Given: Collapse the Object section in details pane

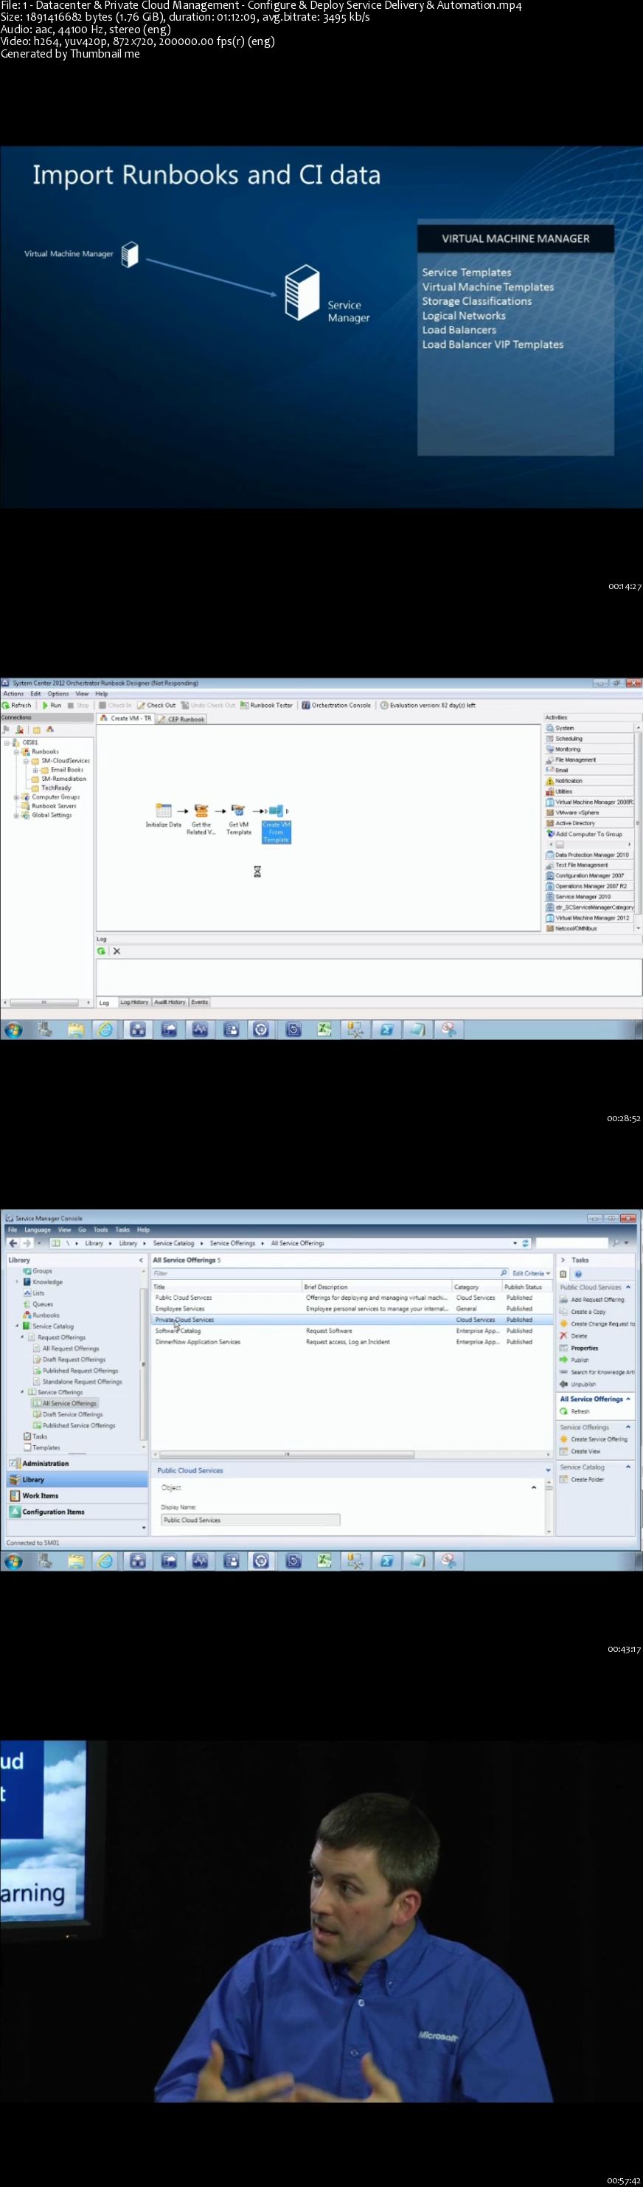Looking at the screenshot, I should click(x=534, y=1487).
